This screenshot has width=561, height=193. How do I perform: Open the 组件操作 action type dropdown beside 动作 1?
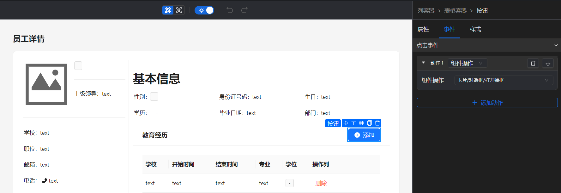click(468, 63)
